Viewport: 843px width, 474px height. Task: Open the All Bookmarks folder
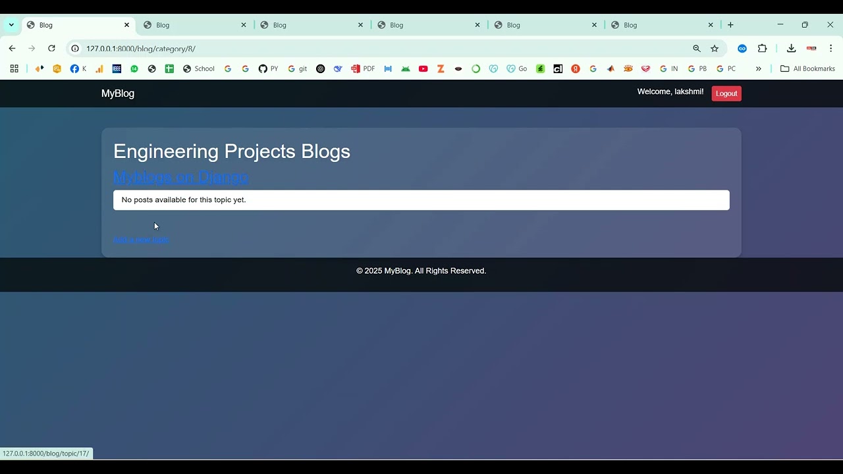807,68
